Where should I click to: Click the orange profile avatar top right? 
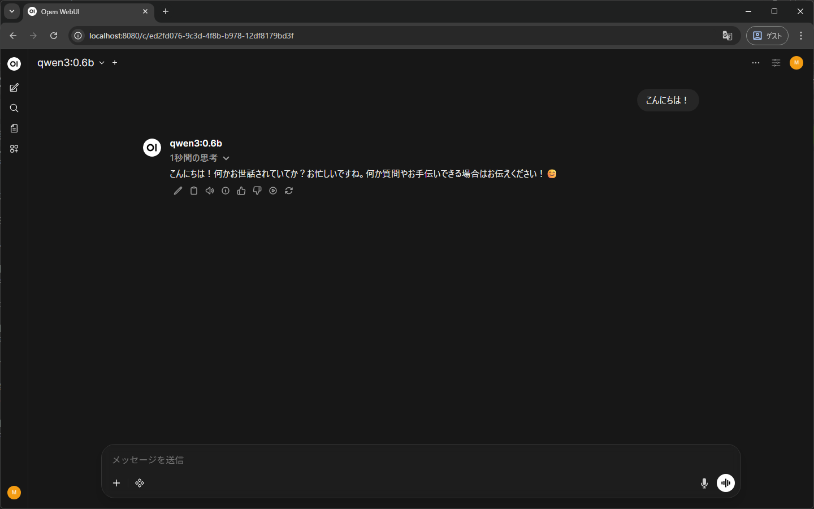click(796, 63)
